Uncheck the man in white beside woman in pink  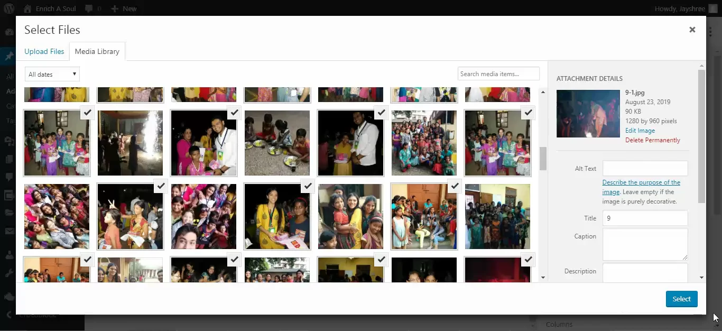click(235, 113)
